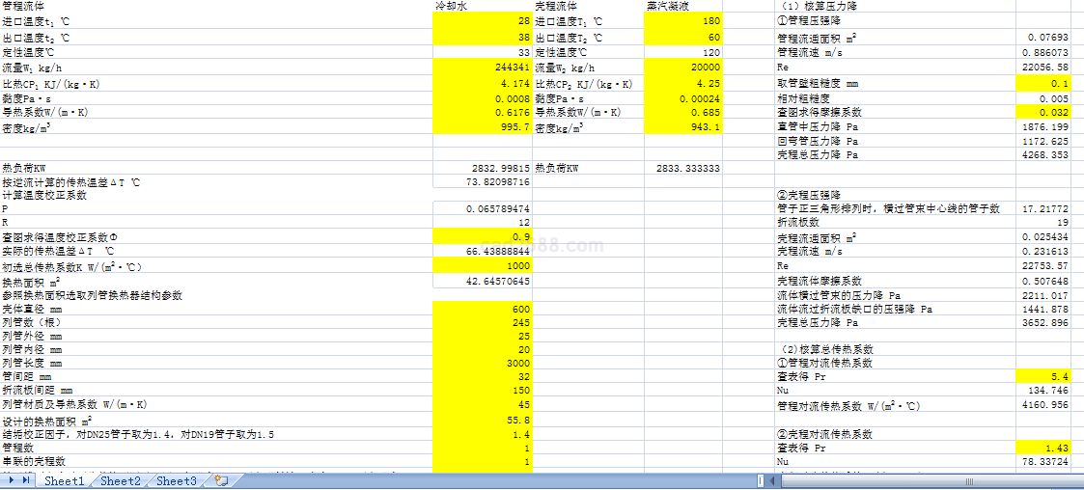Image resolution: width=1084 pixels, height=490 pixels.
Task: Select the Sheet1 tab
Action: pos(65,480)
